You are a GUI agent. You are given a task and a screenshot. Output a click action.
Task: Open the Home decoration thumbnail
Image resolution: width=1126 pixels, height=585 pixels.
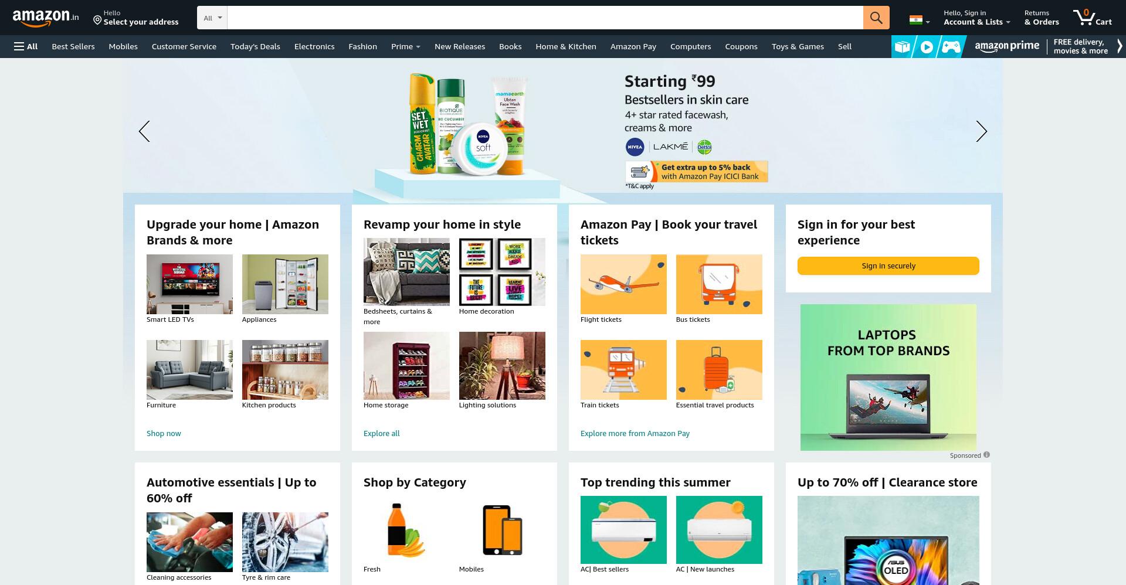(x=502, y=272)
